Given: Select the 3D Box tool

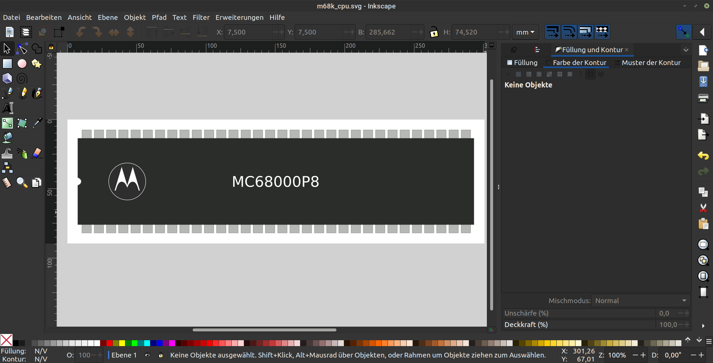Looking at the screenshot, I should [x=7, y=78].
